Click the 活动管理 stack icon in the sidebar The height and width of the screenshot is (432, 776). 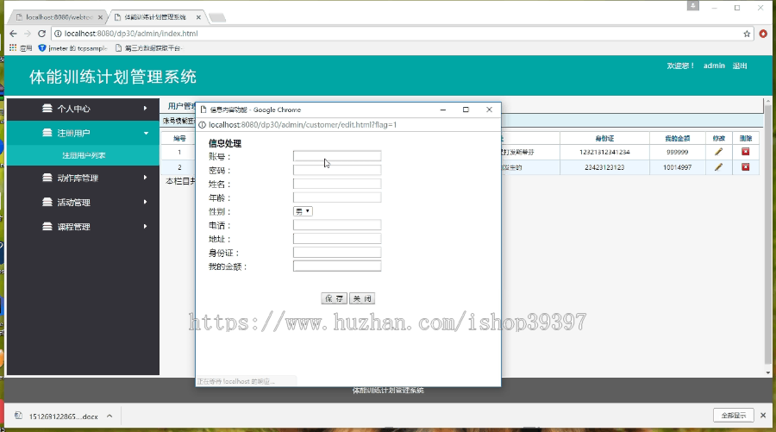[x=47, y=202]
